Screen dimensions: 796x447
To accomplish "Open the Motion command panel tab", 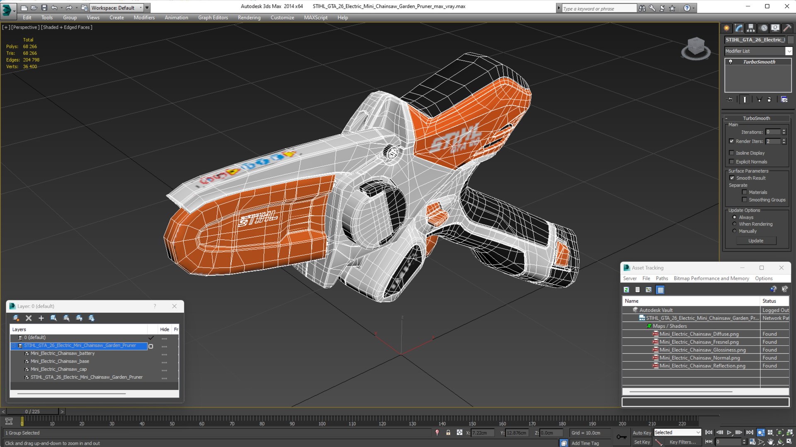I will click(764, 28).
